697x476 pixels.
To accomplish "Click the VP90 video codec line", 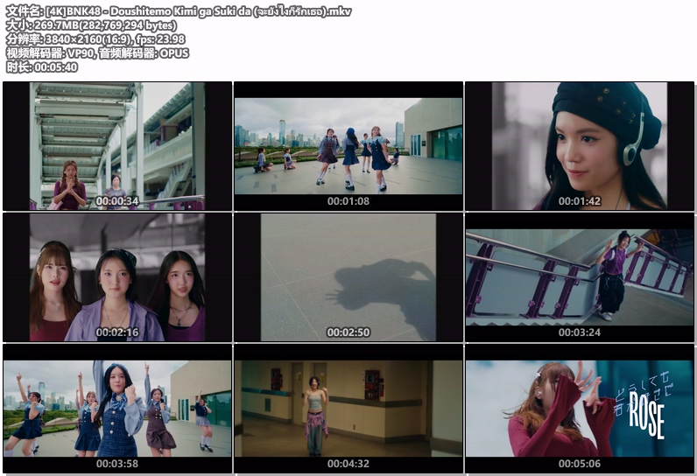I will [x=97, y=53].
